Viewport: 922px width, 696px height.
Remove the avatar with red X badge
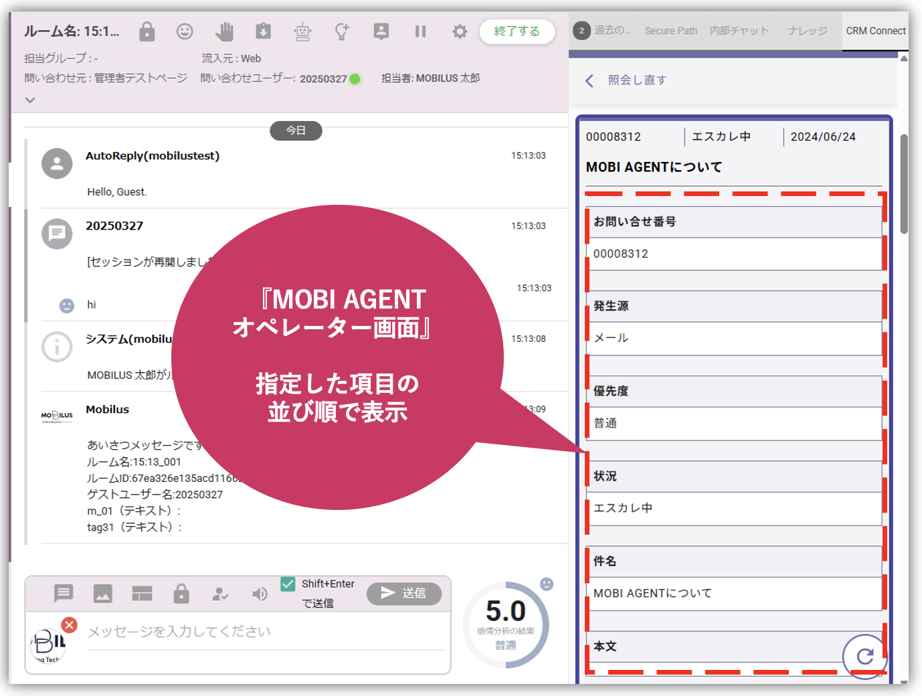69,624
